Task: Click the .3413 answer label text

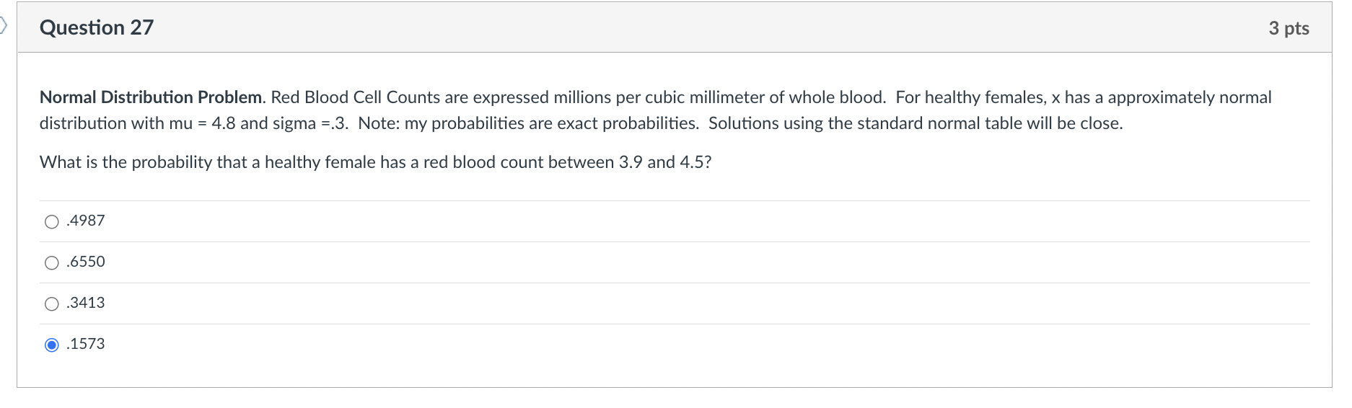Action: [86, 303]
